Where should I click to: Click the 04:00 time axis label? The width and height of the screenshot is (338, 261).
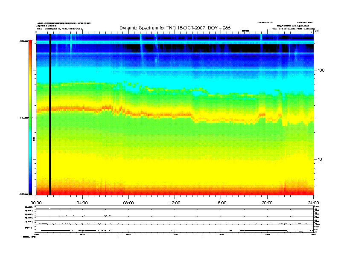pyautogui.click(x=82, y=203)
